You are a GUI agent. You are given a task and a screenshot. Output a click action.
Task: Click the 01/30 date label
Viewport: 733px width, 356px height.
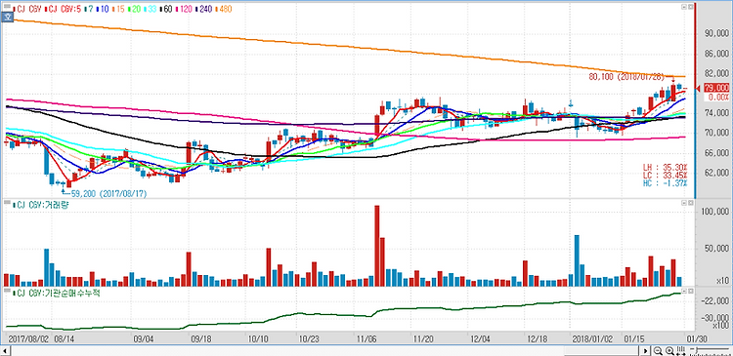tap(697, 338)
